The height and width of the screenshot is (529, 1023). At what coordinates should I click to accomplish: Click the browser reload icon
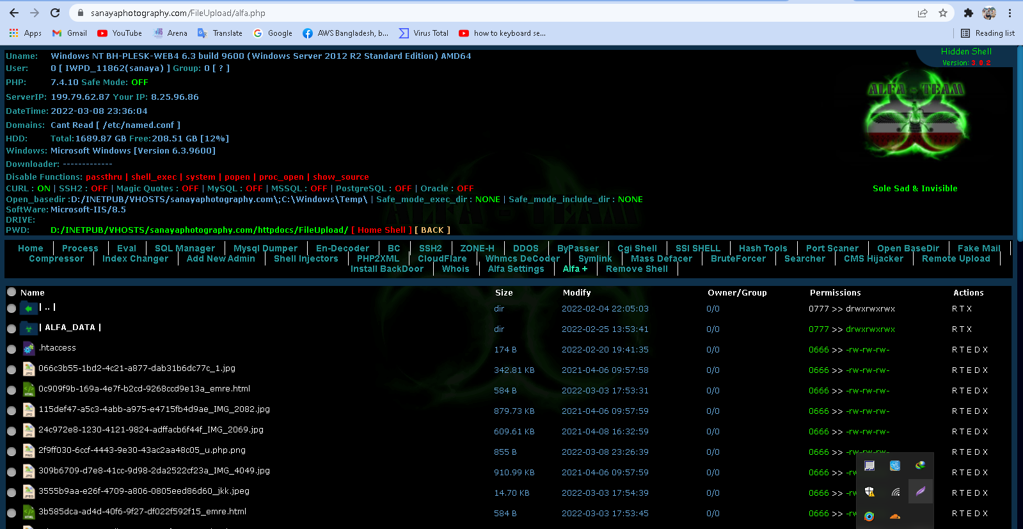coord(55,13)
